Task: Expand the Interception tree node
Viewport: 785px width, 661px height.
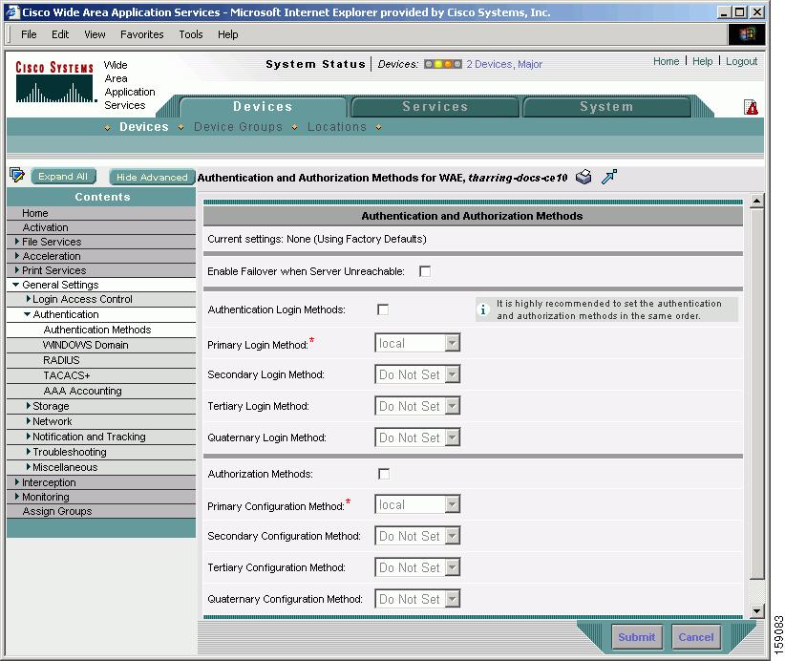Action: coord(17,482)
